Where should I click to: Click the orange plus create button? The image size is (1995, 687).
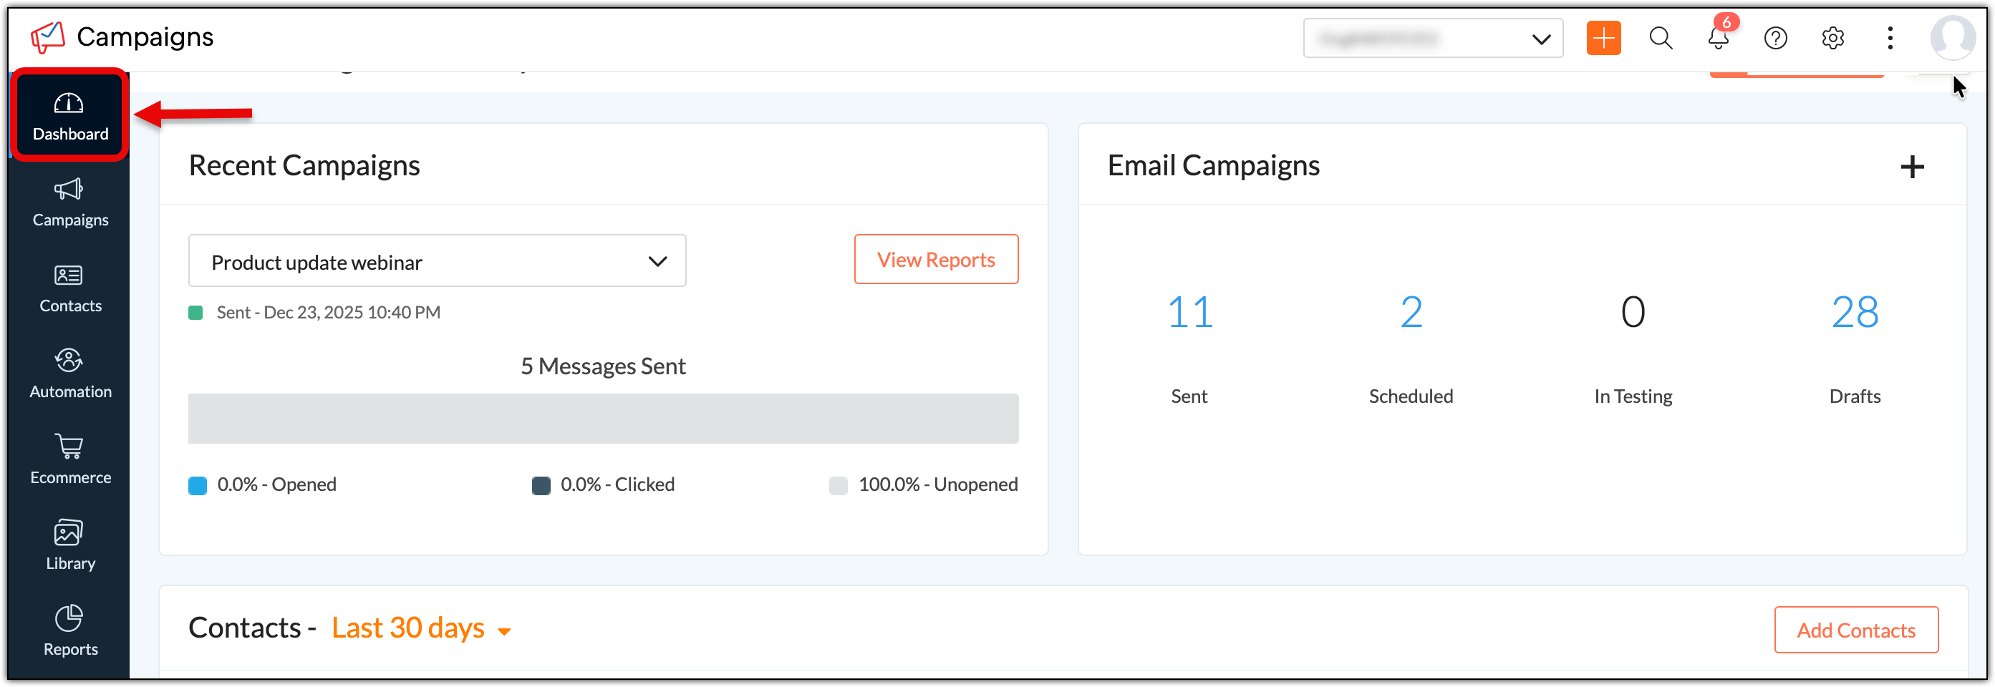coord(1603,38)
